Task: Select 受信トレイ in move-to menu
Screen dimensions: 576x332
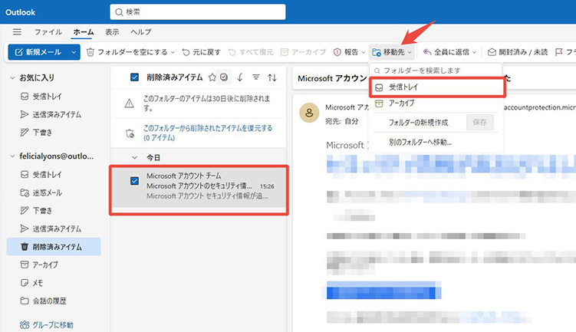Action: pyautogui.click(x=437, y=87)
